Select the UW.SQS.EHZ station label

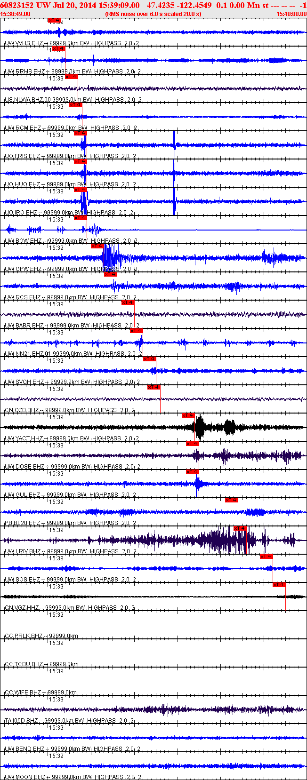tap(70, 580)
